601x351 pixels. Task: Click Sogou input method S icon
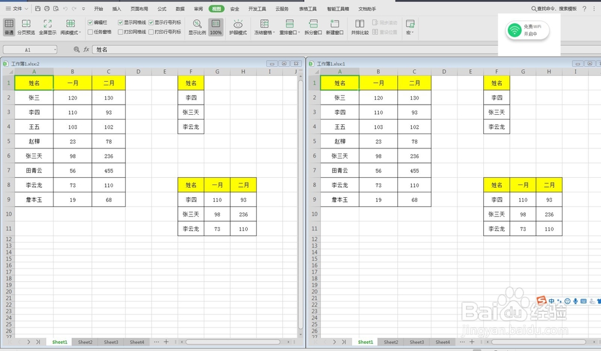tap(542, 301)
